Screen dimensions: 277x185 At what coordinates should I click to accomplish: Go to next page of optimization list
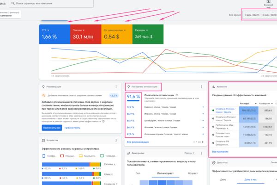pyautogui.click(x=203, y=142)
